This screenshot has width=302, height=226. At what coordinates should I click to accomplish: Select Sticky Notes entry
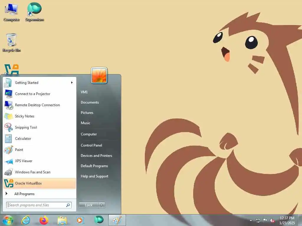(x=40, y=116)
